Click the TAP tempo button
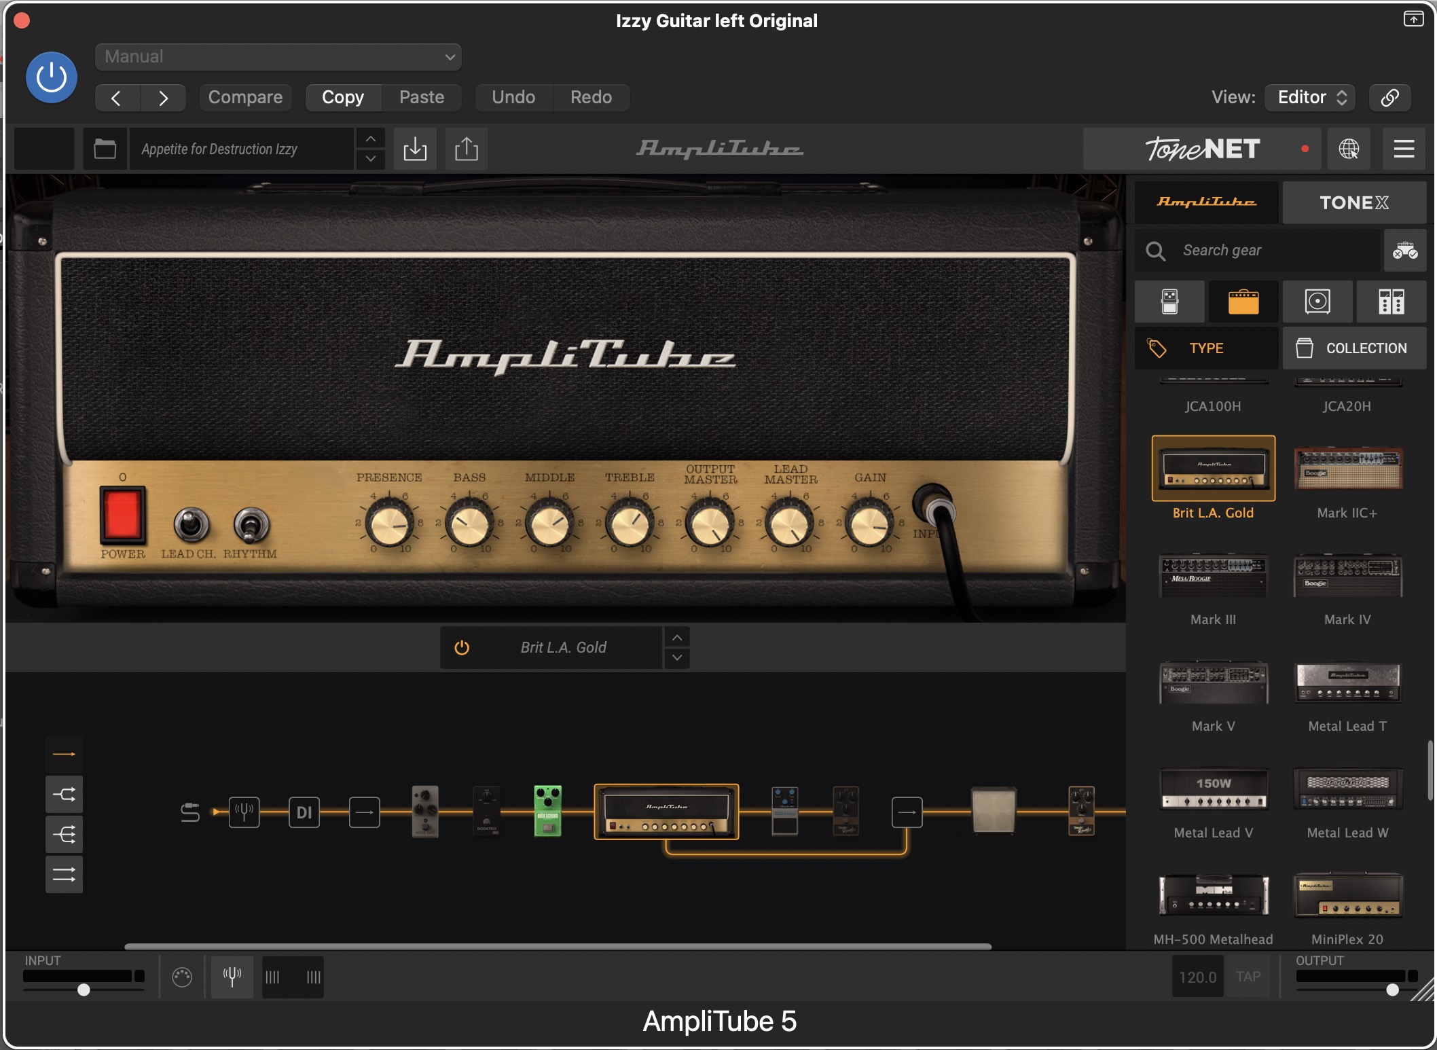This screenshot has height=1050, width=1437. 1248,977
